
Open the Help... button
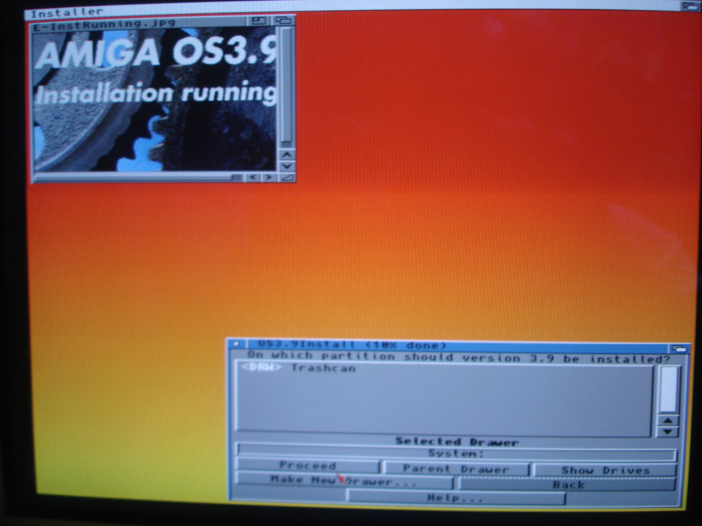pos(456,497)
